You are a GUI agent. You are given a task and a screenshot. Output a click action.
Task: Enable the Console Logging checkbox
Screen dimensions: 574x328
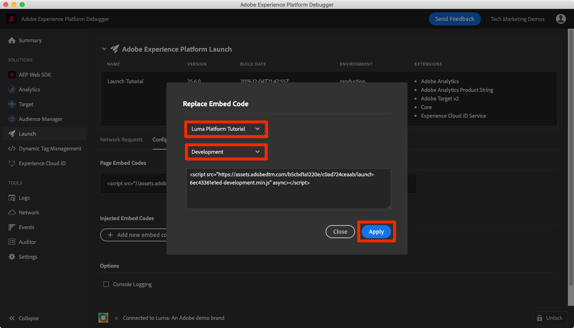click(x=106, y=284)
